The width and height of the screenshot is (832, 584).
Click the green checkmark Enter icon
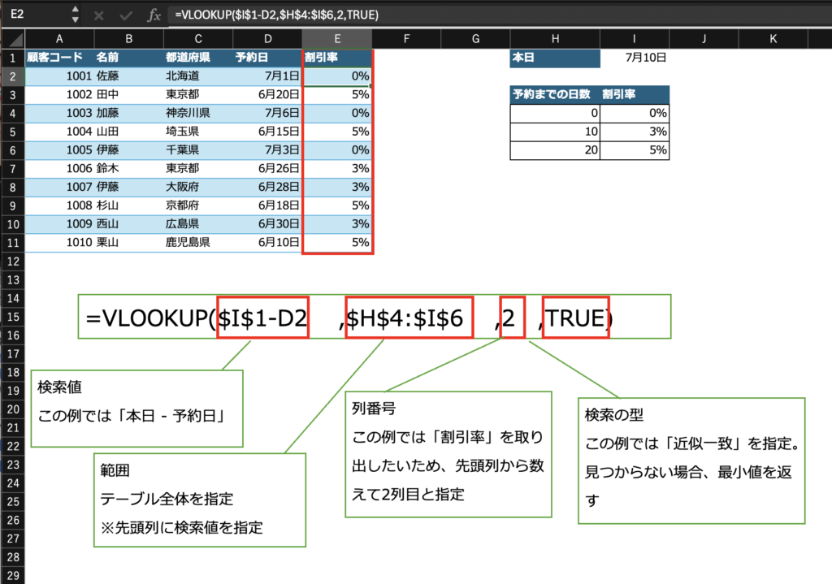[124, 15]
